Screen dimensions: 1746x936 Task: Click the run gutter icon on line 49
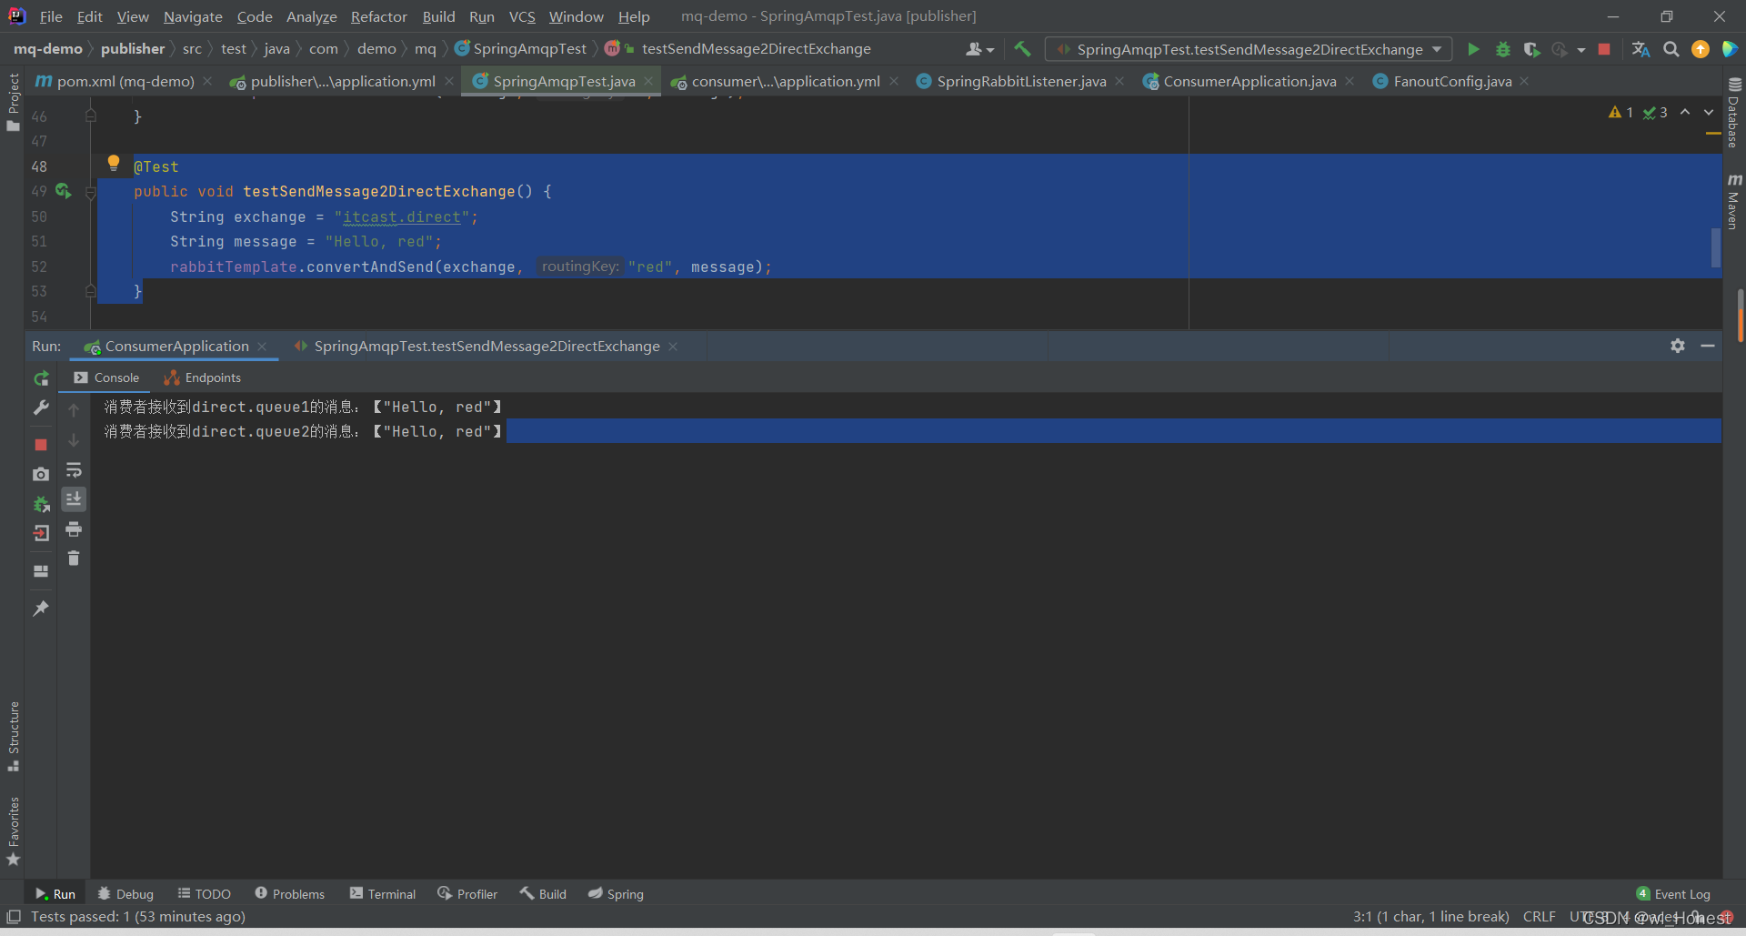coord(63,191)
